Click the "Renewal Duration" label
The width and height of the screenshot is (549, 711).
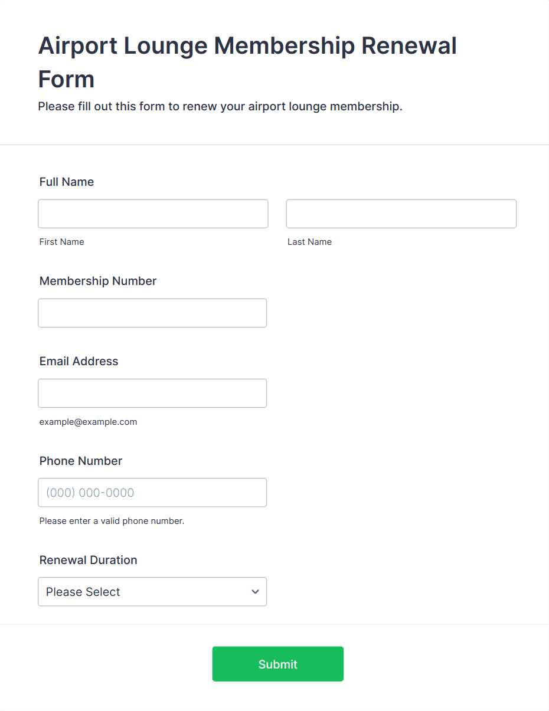point(88,560)
